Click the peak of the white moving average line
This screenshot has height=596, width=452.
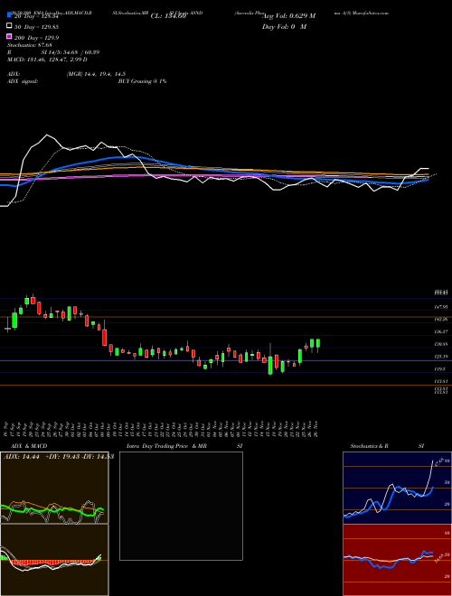(47, 135)
